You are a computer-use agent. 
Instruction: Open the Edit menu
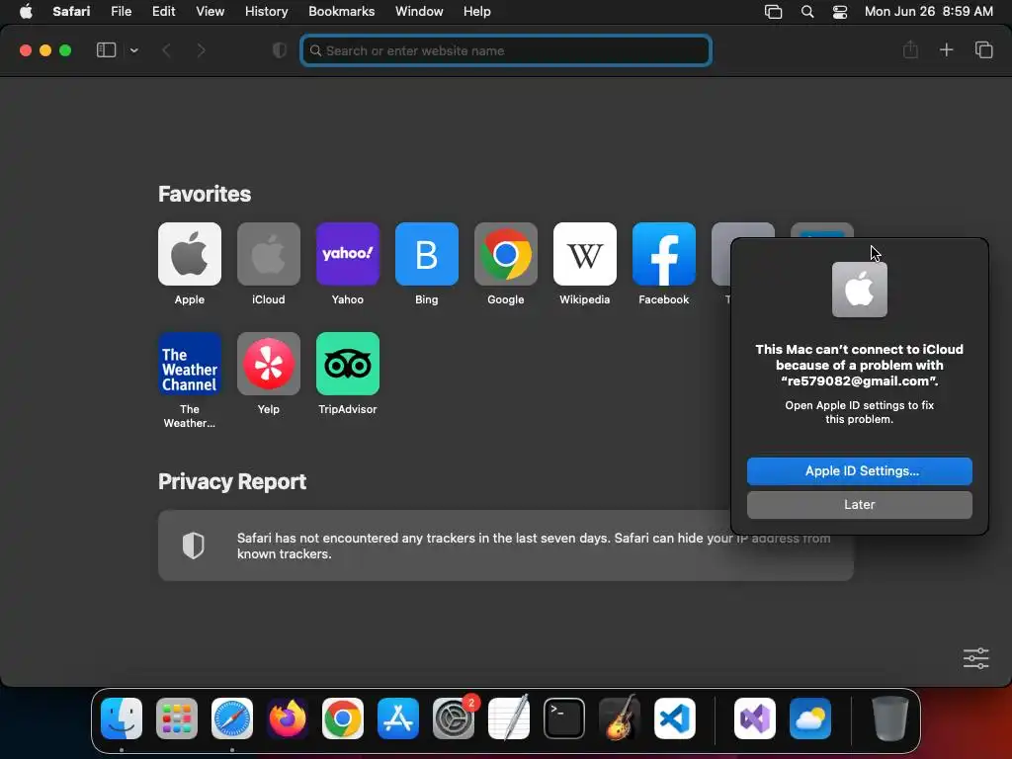[163, 12]
